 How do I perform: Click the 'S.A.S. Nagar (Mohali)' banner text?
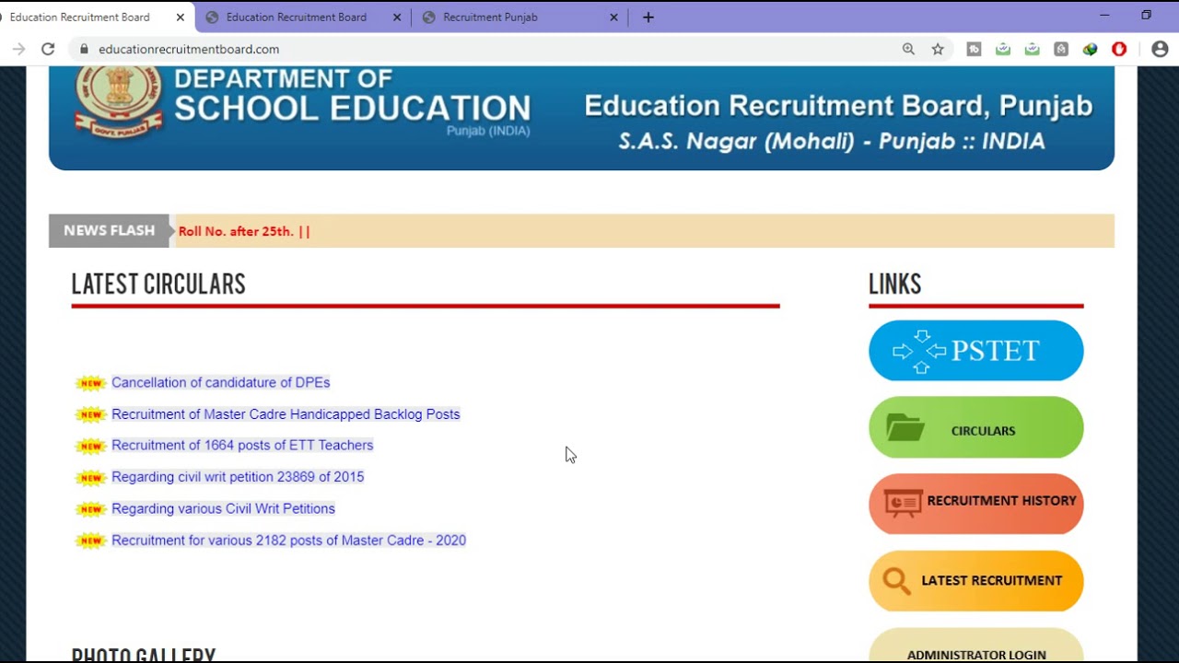pos(737,142)
